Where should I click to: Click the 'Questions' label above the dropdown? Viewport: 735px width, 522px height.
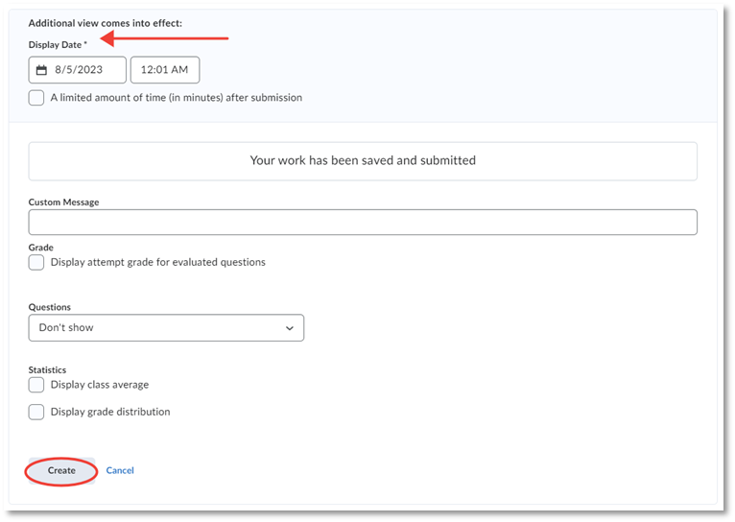50,307
